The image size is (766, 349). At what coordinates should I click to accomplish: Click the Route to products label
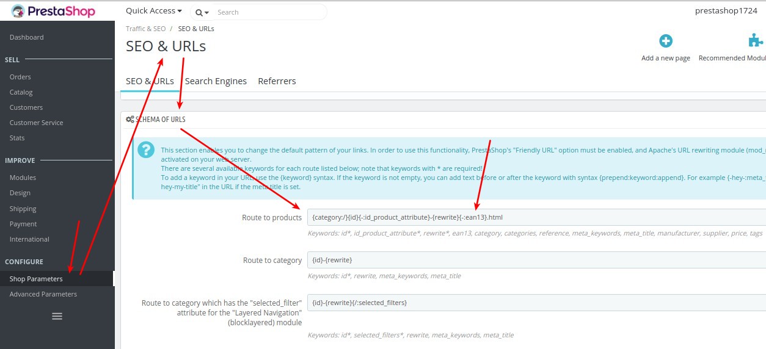[x=272, y=217]
